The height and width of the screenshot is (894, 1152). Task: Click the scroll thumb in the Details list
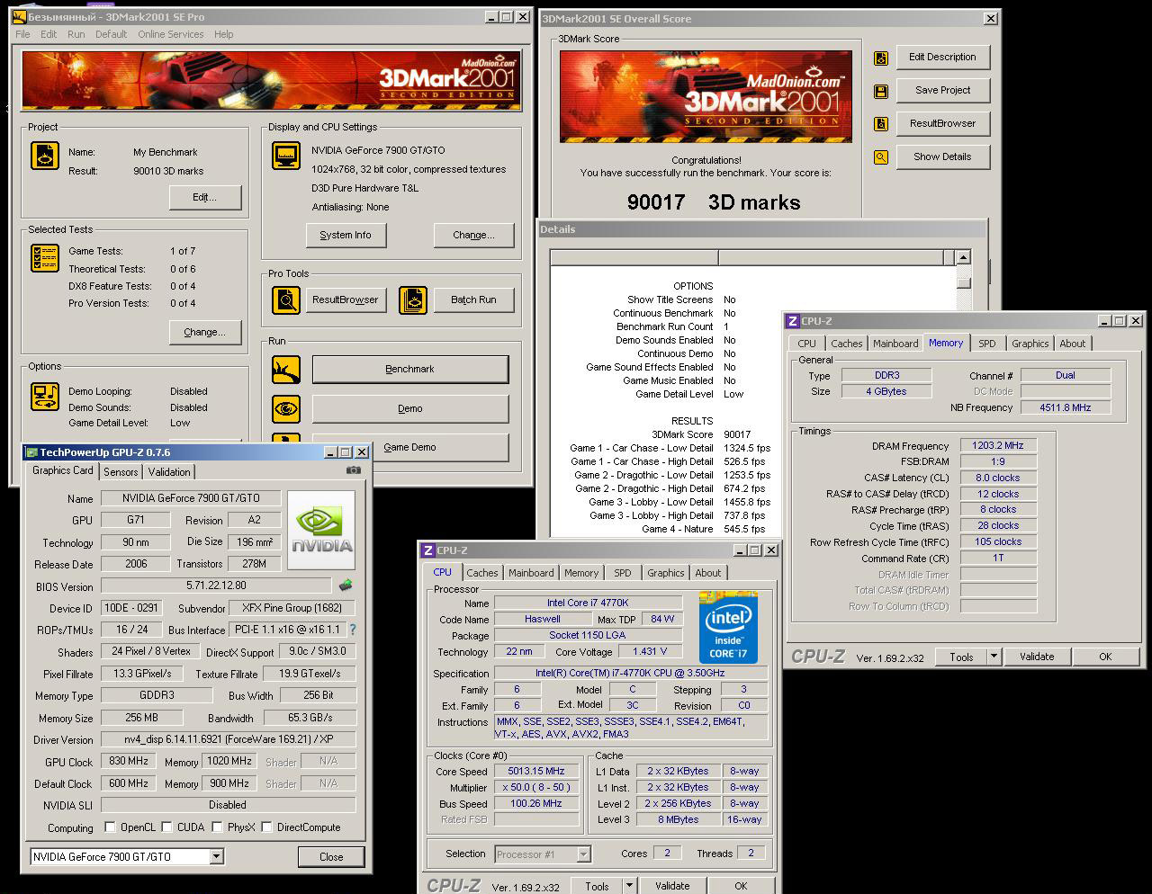964,282
